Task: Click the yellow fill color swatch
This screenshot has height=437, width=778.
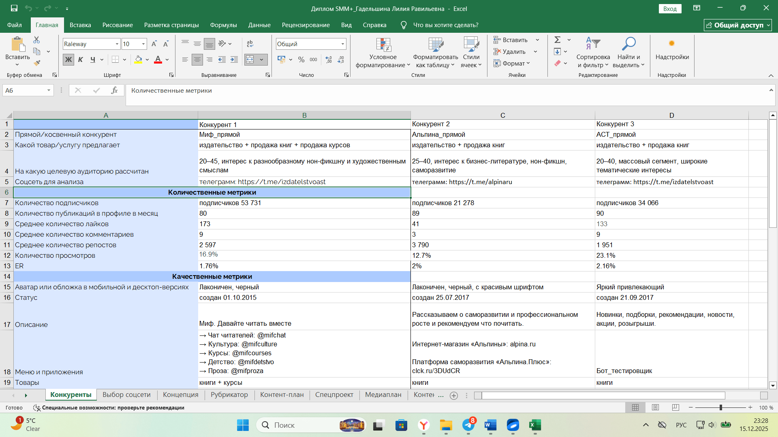Action: pos(139,59)
